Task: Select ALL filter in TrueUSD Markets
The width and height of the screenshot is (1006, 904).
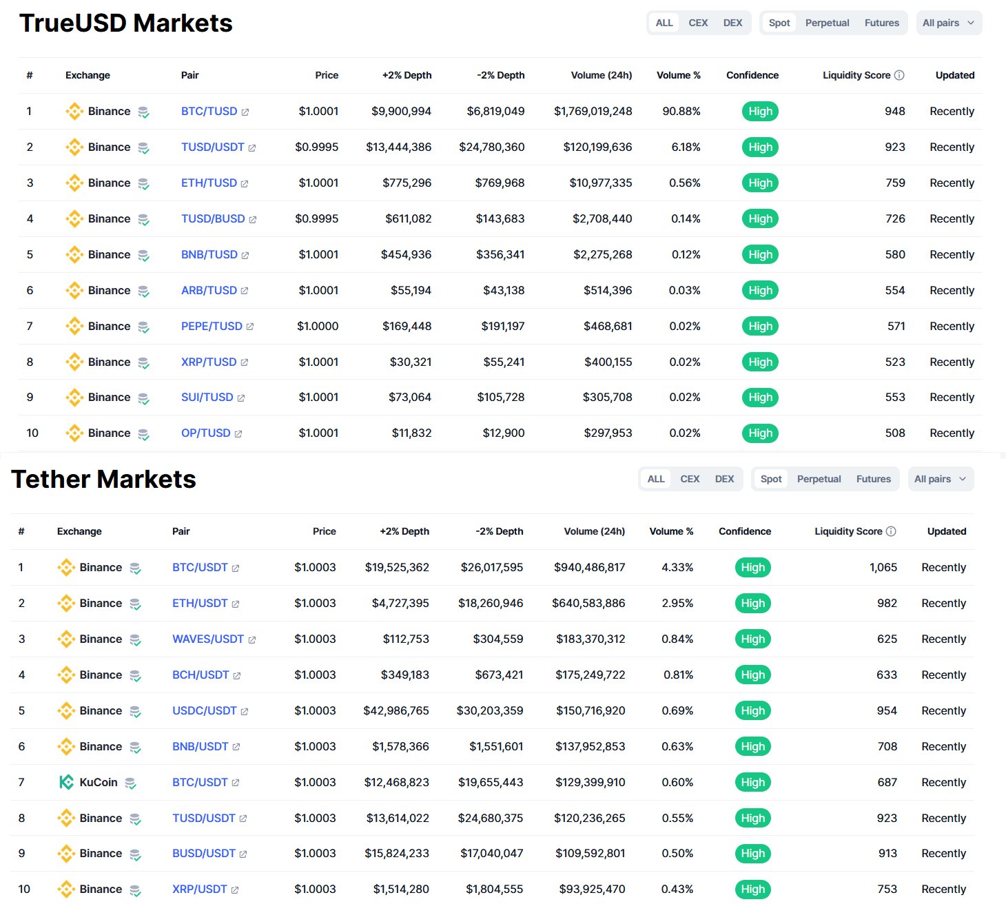Action: [664, 23]
